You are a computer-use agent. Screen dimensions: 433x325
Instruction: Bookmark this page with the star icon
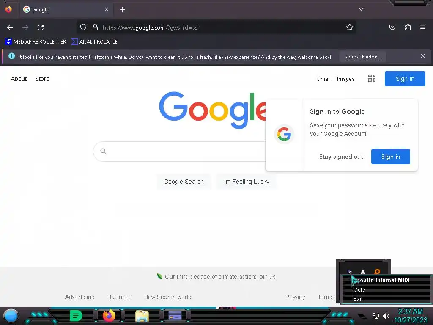pyautogui.click(x=350, y=27)
